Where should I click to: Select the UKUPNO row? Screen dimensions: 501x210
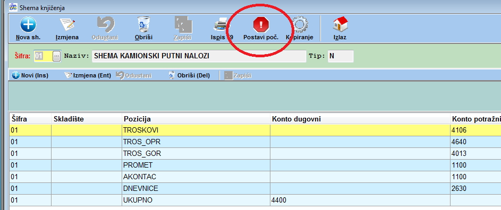click(x=256, y=200)
